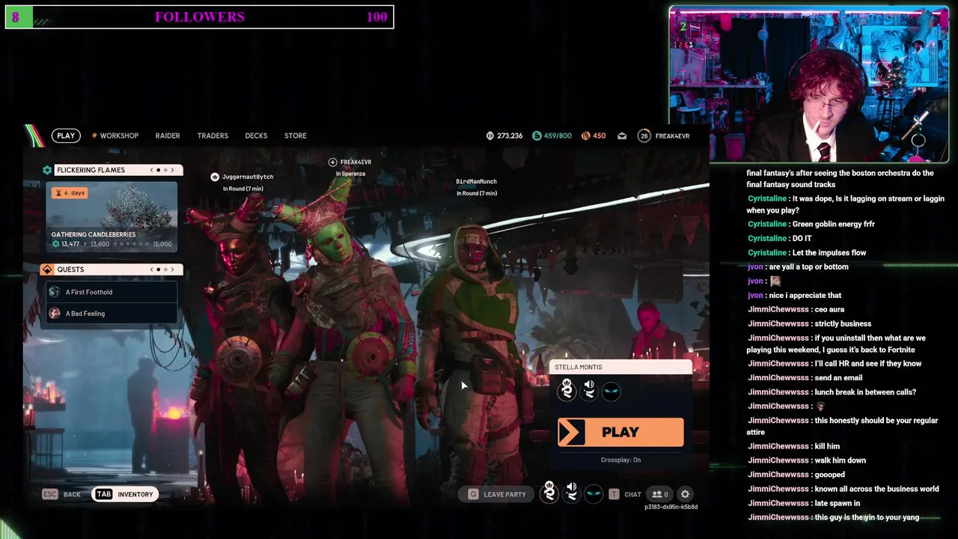Open the A First Foothold quest
This screenshot has width=958, height=539.
tap(111, 292)
